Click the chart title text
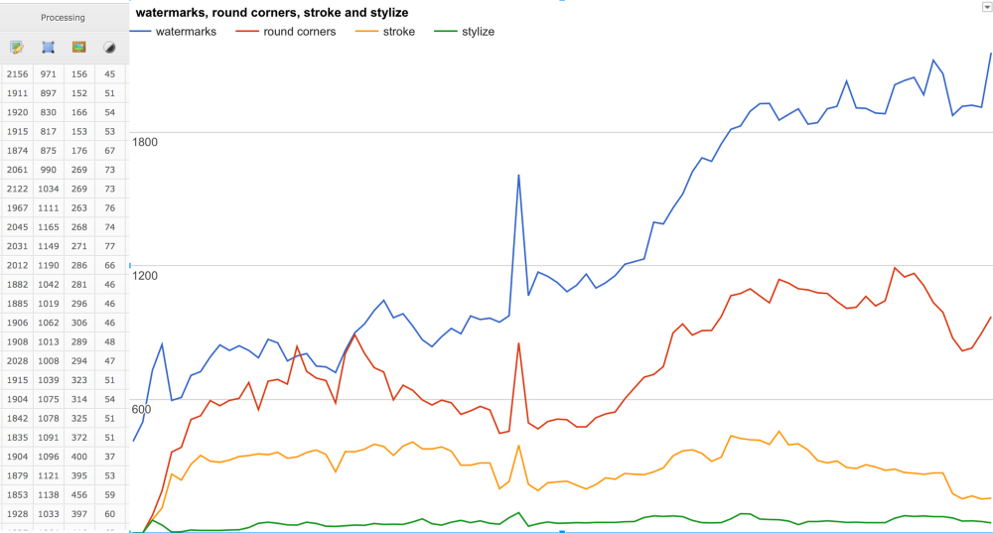The width and height of the screenshot is (993, 533). tap(272, 13)
